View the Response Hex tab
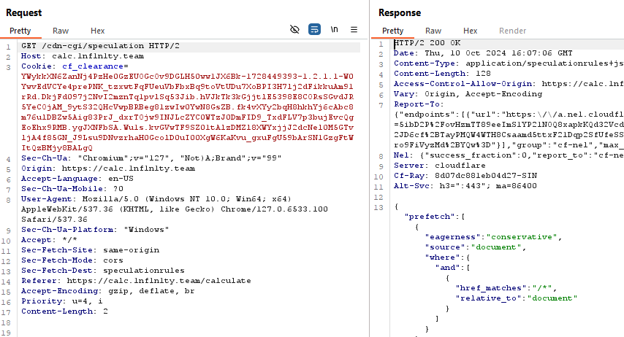 [471, 31]
